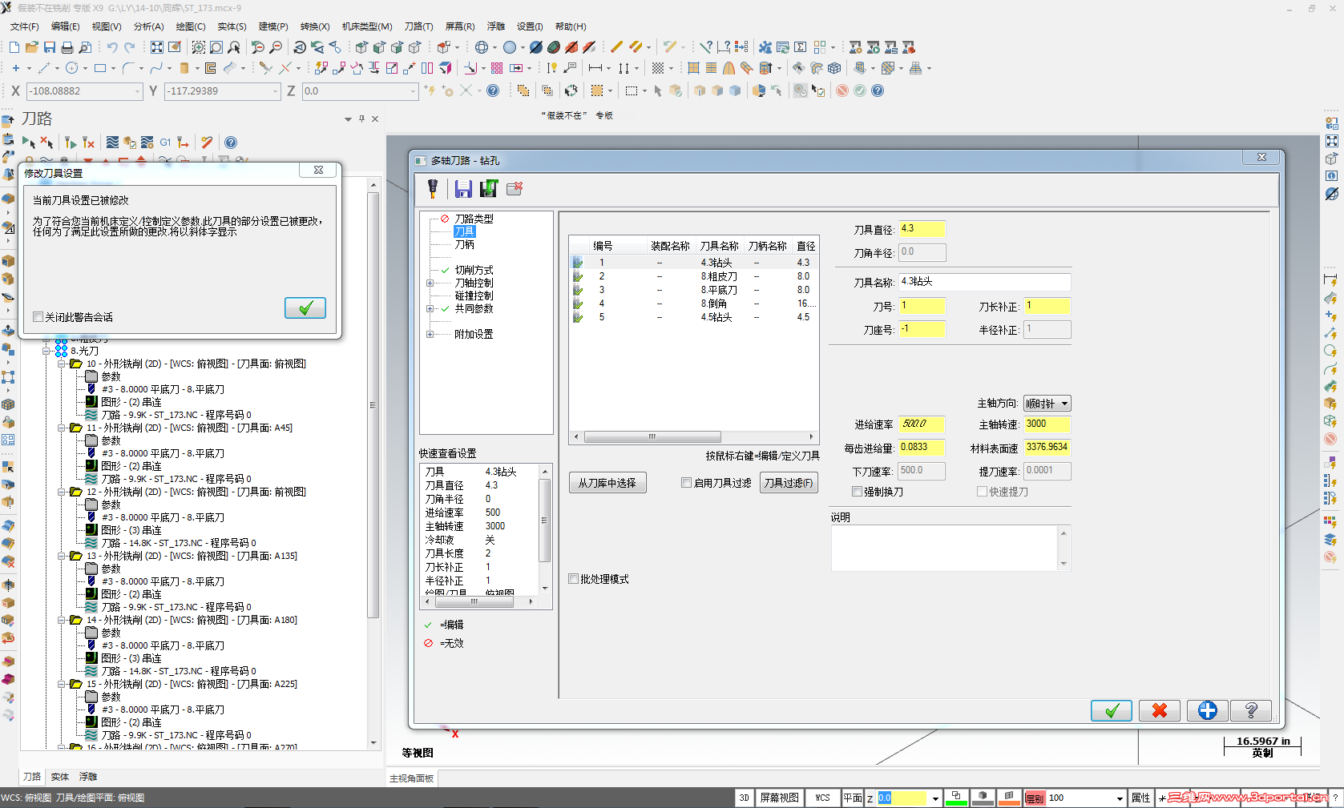The height and width of the screenshot is (808, 1344).
Task: Click the 进给速率 input field
Action: pos(922,424)
